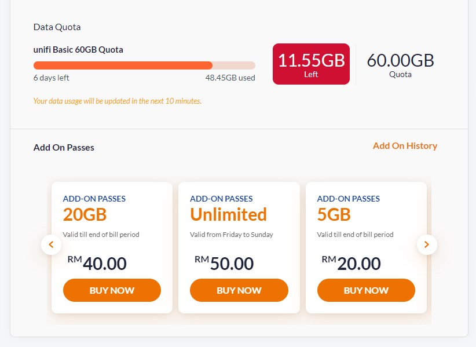Screen dimensions: 476x347
Task: Click the RM40.00 price
Action: coord(97,263)
